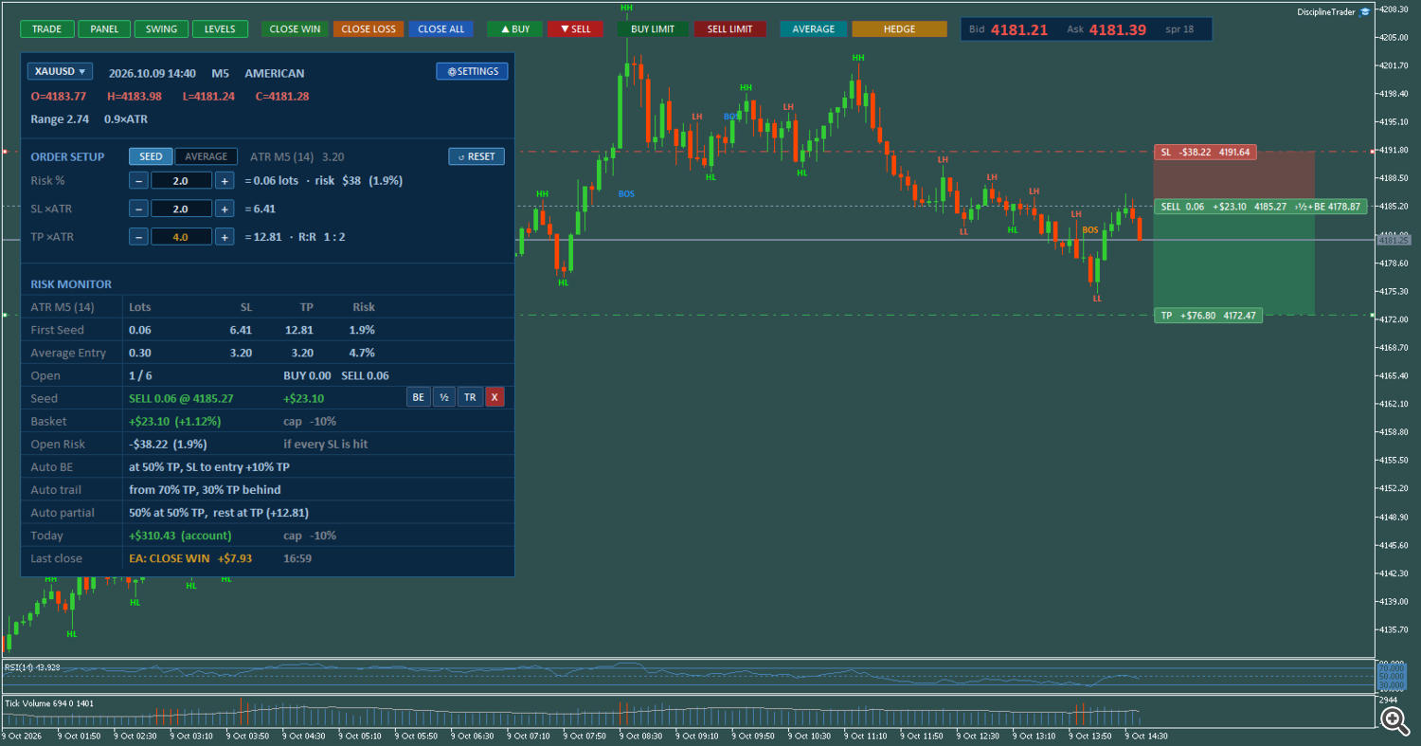The width and height of the screenshot is (1421, 746).
Task: Move seed stop to breakeven (BE)
Action: coord(419,397)
